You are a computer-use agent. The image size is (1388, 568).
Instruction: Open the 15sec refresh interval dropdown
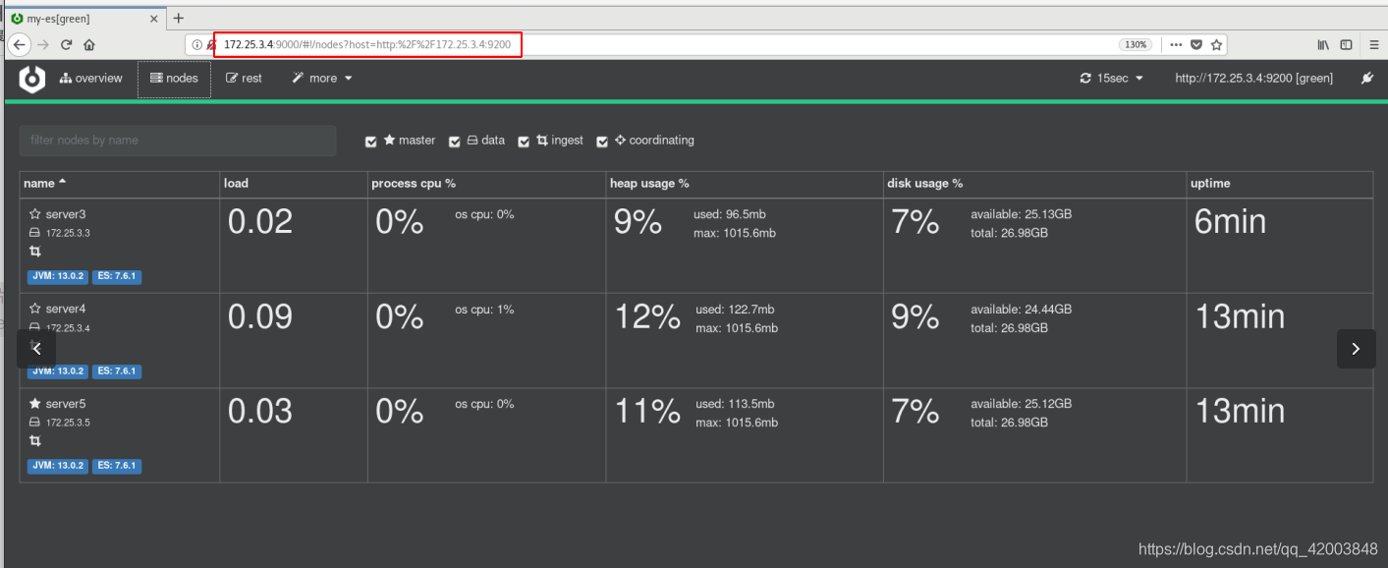point(1111,79)
